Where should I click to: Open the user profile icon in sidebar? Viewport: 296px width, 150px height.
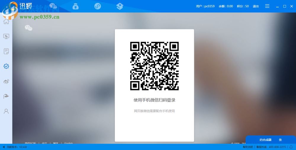click(6, 111)
